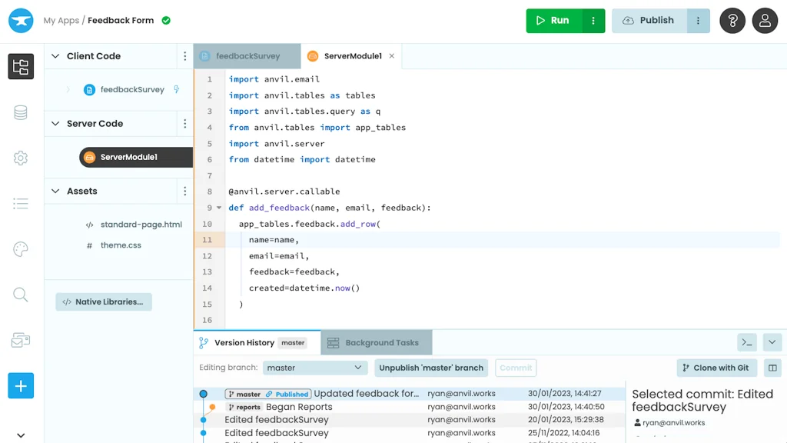Click the Search magnifier icon in sidebar
787x443 pixels.
coord(21,295)
